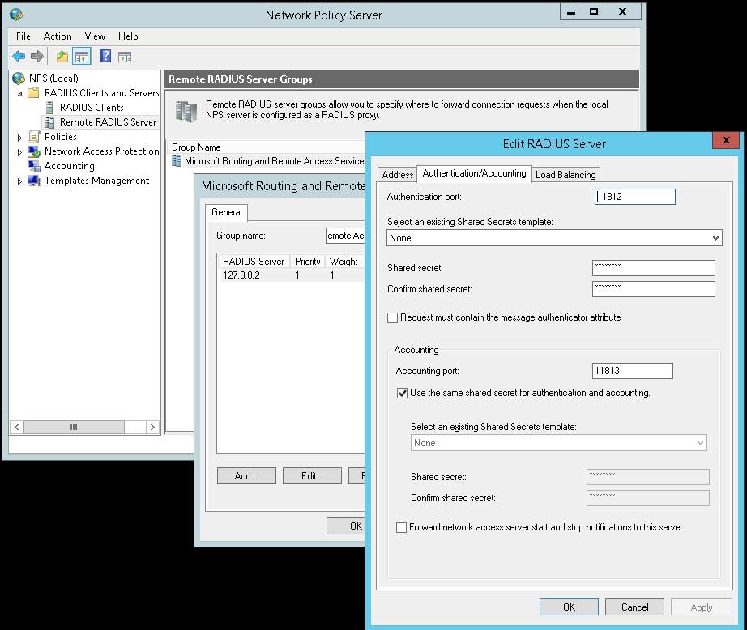Click the Accounting tree icon

pos(34,166)
